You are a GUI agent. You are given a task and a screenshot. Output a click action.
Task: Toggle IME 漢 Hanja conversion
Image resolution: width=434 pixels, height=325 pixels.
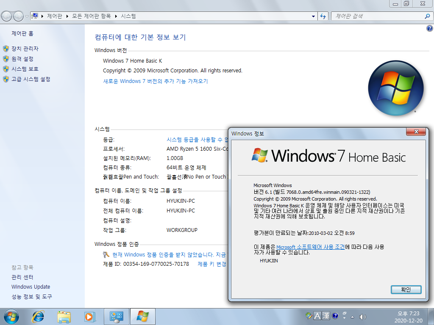click(x=326, y=316)
